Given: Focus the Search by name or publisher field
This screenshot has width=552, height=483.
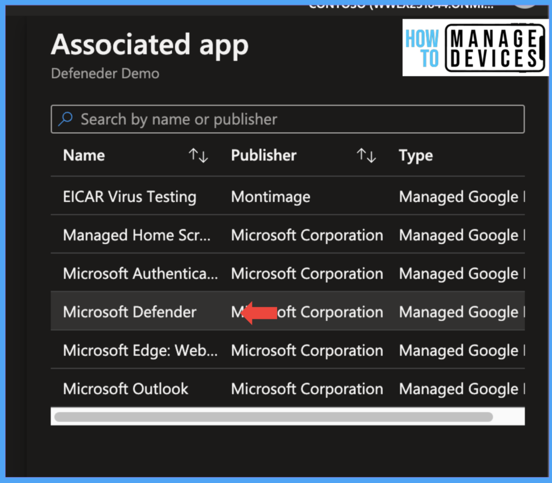Looking at the screenshot, I should [288, 119].
